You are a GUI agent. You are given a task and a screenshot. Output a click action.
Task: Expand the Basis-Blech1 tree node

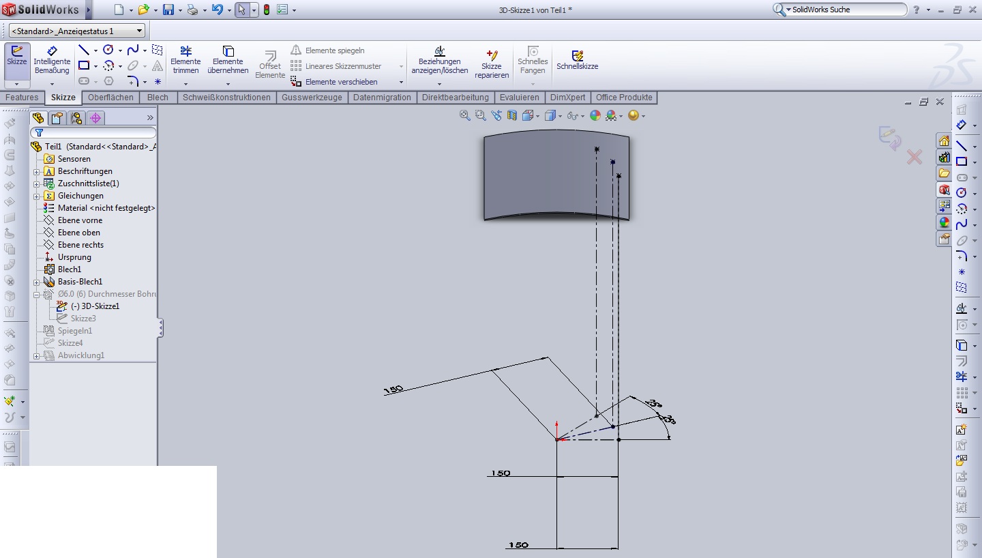(37, 282)
